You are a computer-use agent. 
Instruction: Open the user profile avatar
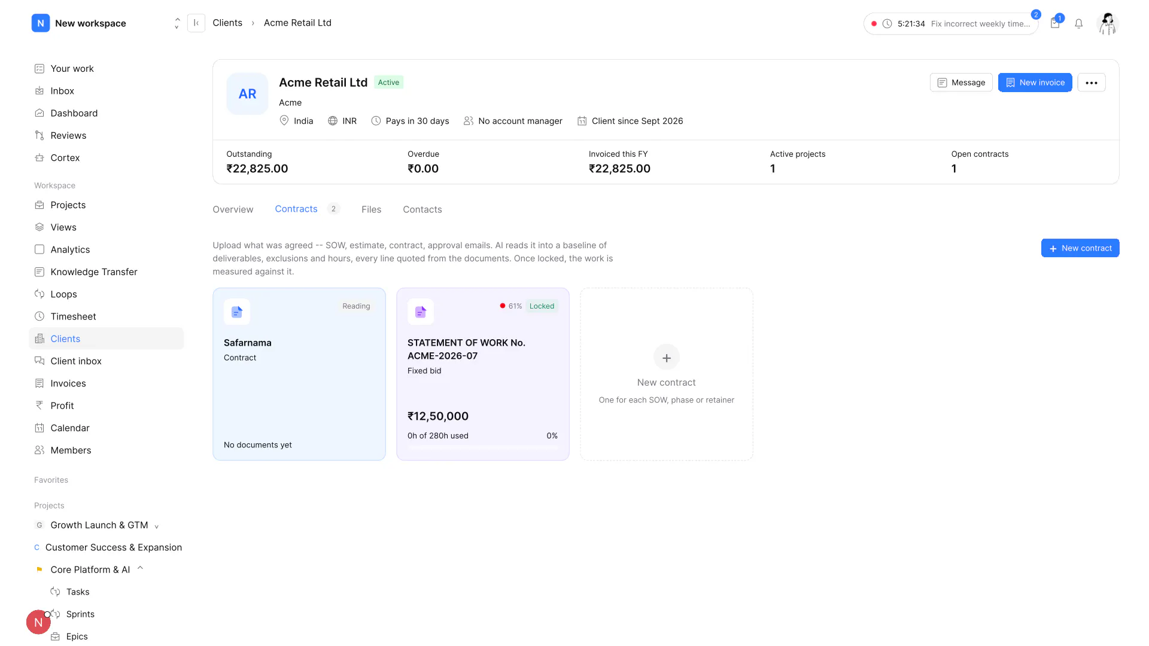point(1108,24)
